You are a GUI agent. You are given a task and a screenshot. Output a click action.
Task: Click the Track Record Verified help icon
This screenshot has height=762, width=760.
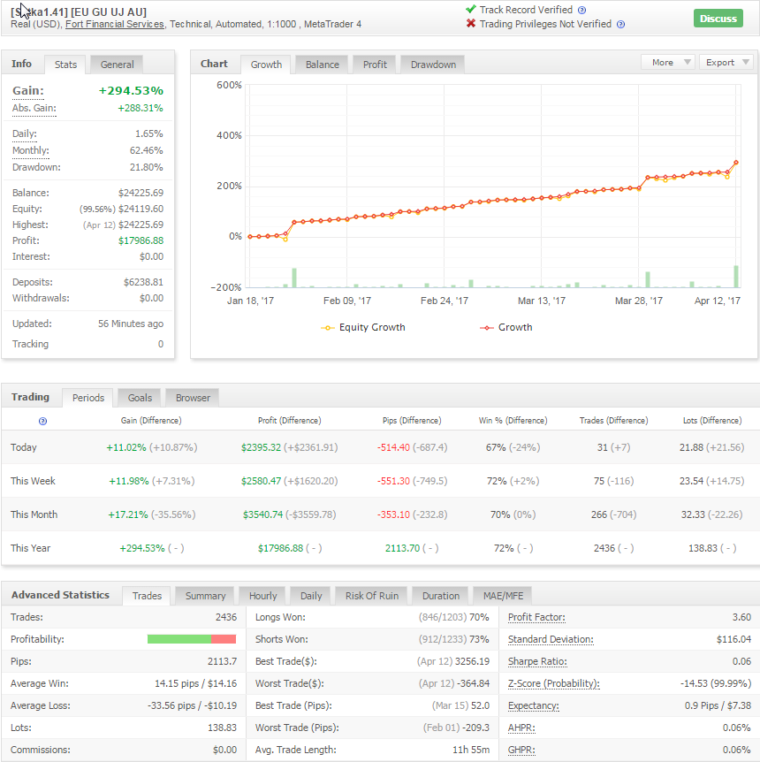[x=581, y=11]
